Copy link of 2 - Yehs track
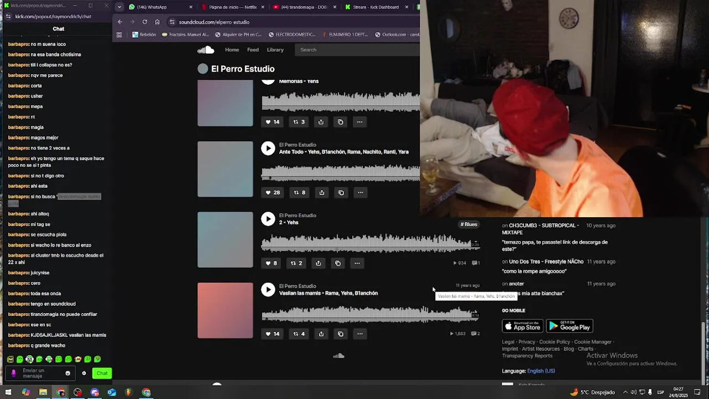The height and width of the screenshot is (399, 709). 338,263
